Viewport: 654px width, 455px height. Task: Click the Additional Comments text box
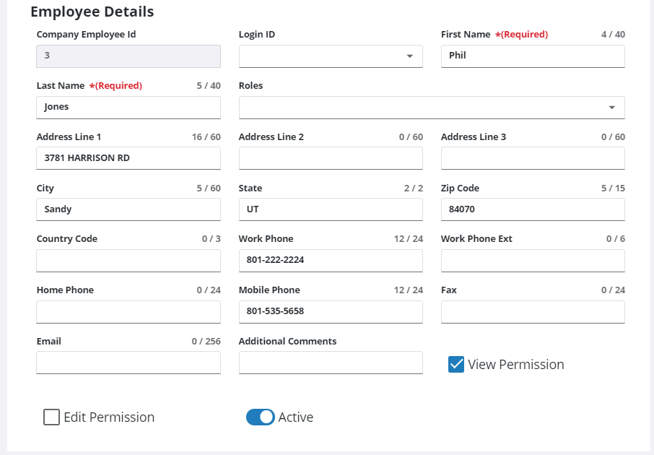pos(331,363)
